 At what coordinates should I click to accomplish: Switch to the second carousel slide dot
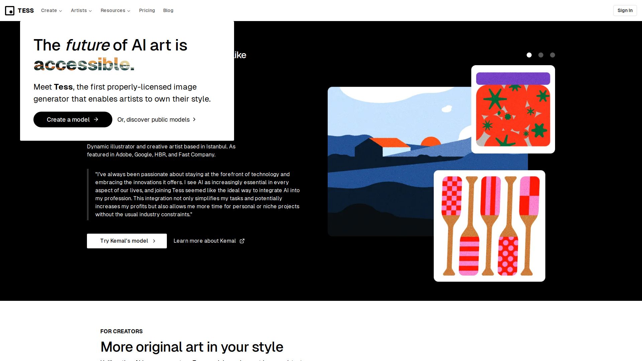click(541, 55)
